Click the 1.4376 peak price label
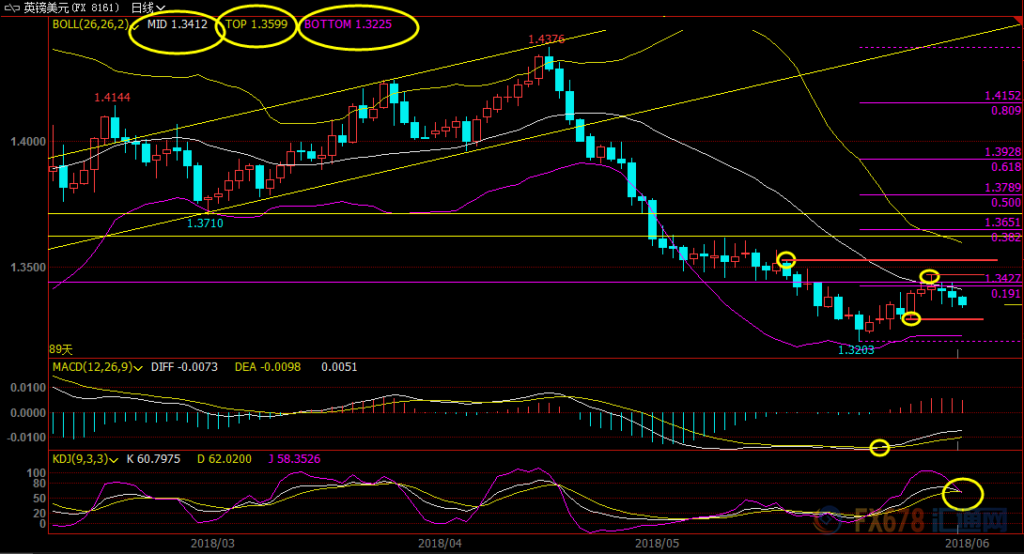This screenshot has width=1024, height=554. coord(546,39)
